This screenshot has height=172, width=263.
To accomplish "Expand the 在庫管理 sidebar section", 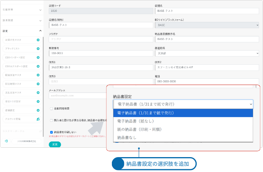I will 22,10.
